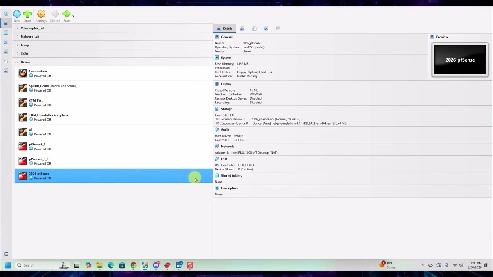493x277 pixels.
Task: Click the Commodore machine's Linux penguin icon
Action: (23, 73)
